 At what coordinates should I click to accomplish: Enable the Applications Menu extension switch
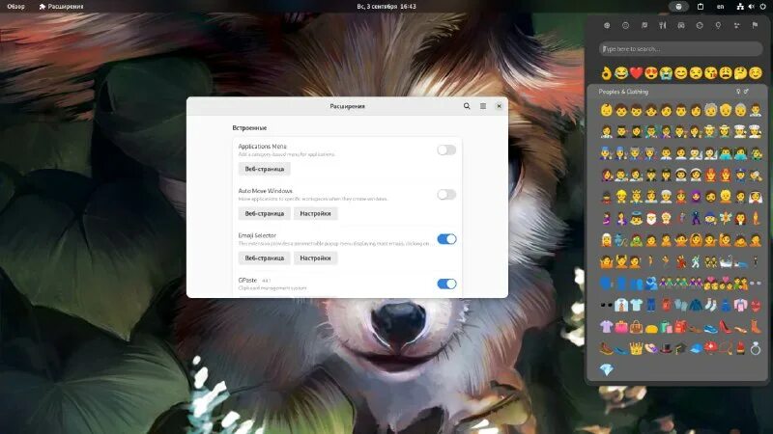point(446,150)
